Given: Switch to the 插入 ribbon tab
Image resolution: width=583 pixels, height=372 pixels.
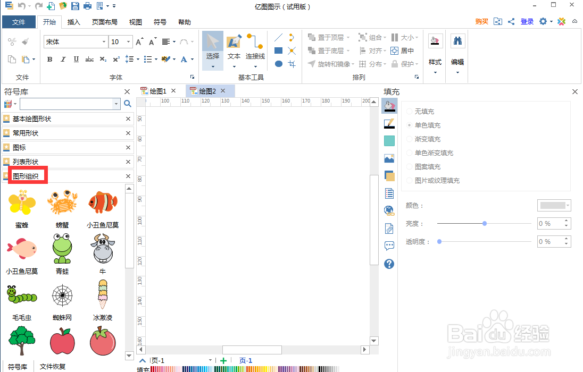Looking at the screenshot, I should (x=73, y=22).
